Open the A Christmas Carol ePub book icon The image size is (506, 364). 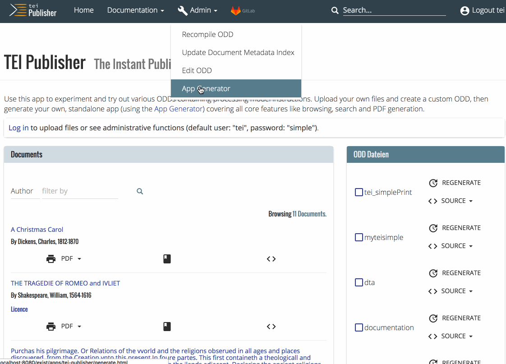[167, 259]
